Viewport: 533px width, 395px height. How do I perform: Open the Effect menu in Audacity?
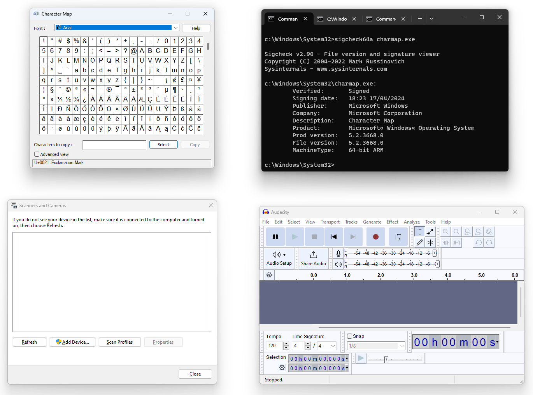393,222
